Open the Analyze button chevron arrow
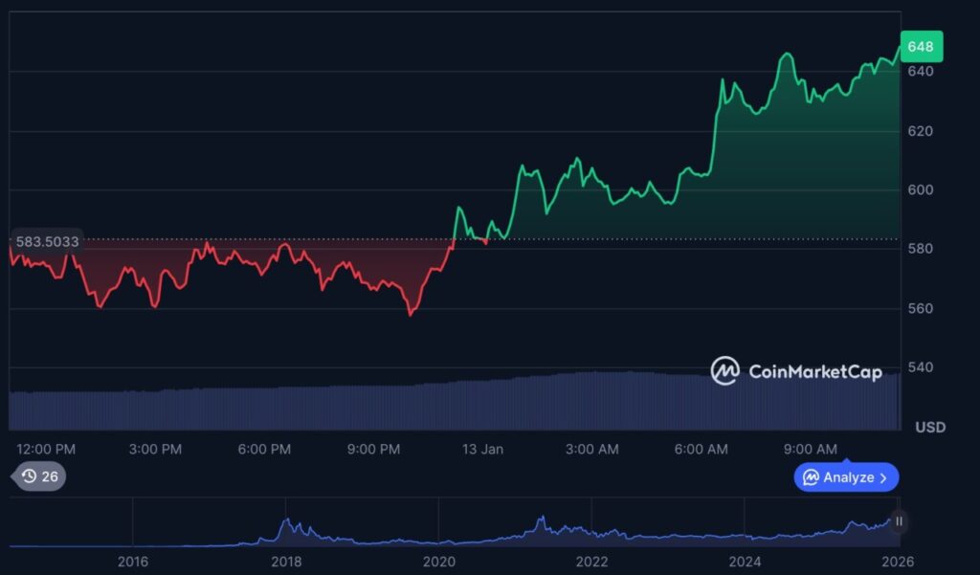 click(x=883, y=476)
